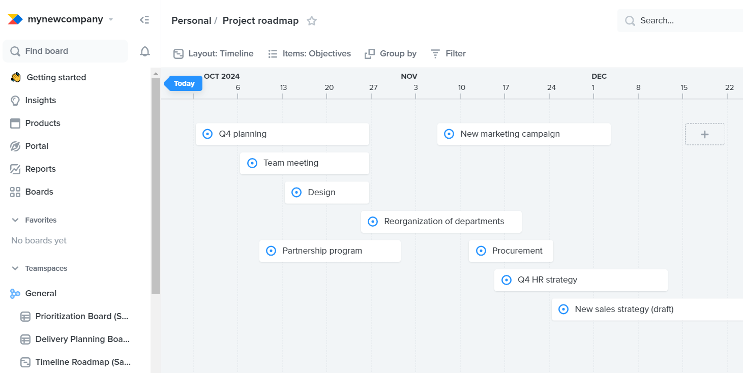The width and height of the screenshot is (743, 373).
Task: Click Personal in the breadcrumb
Action: coord(192,20)
